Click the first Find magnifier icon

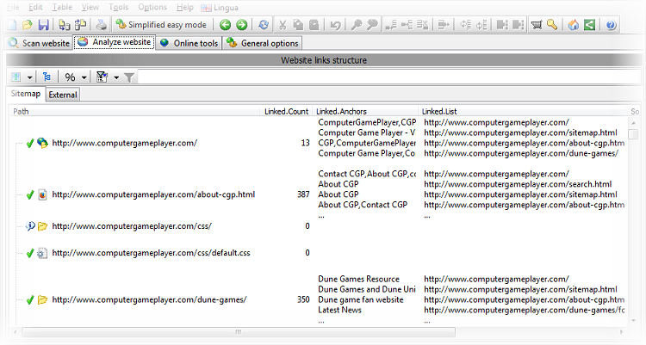coord(357,25)
